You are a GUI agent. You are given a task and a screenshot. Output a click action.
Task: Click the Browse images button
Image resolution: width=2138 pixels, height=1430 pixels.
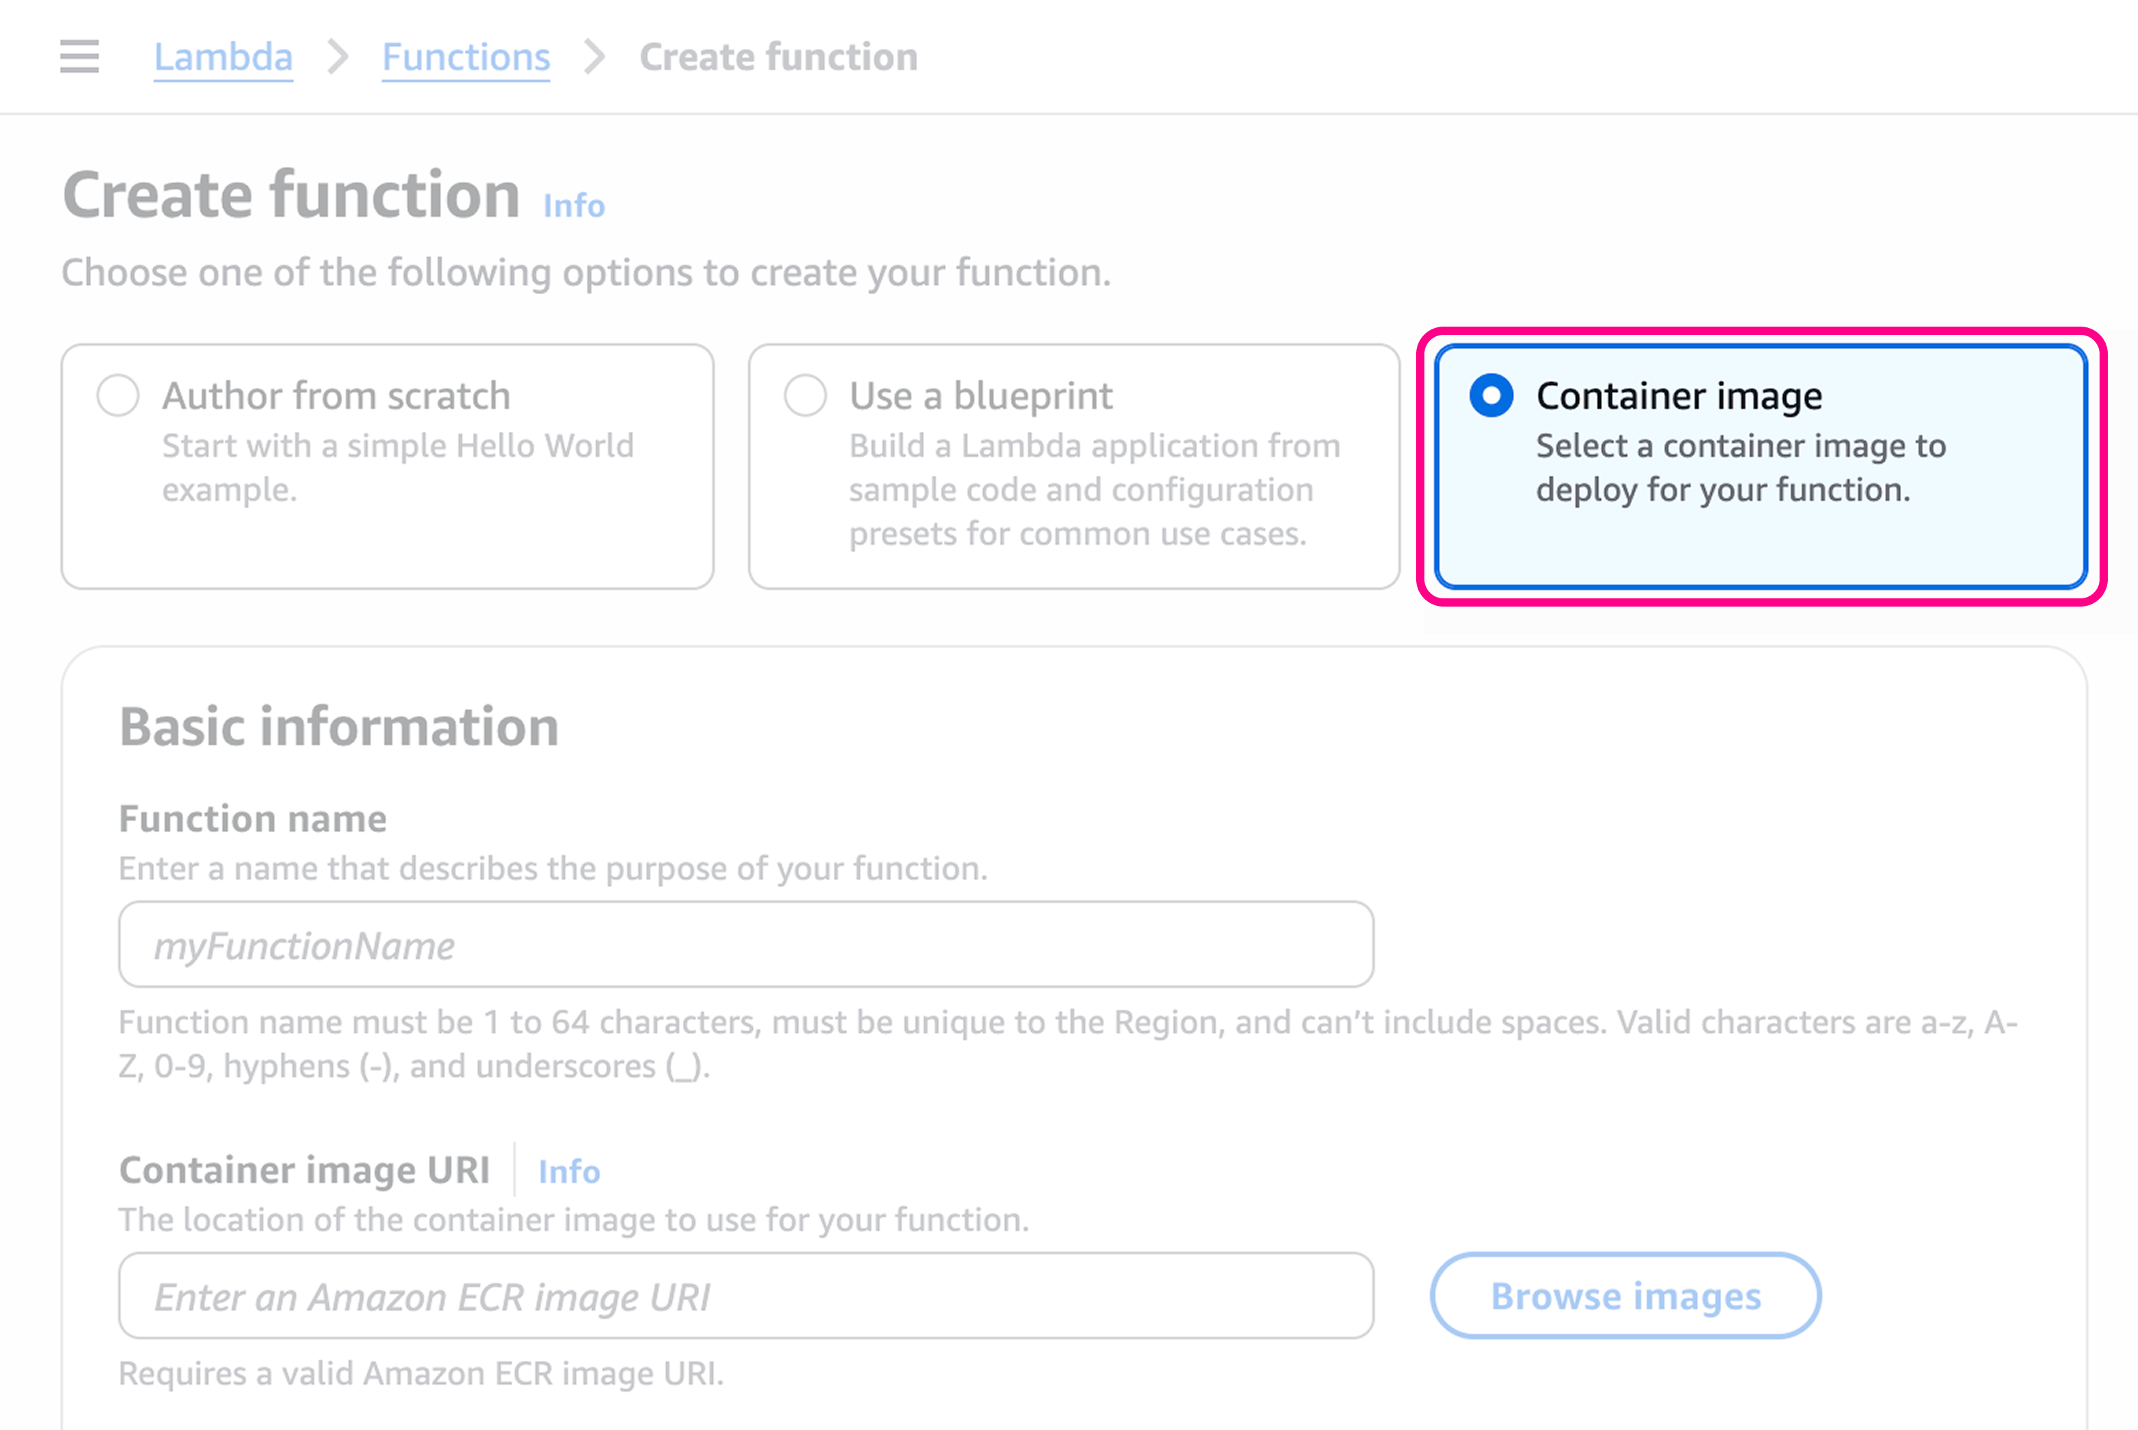point(1624,1296)
